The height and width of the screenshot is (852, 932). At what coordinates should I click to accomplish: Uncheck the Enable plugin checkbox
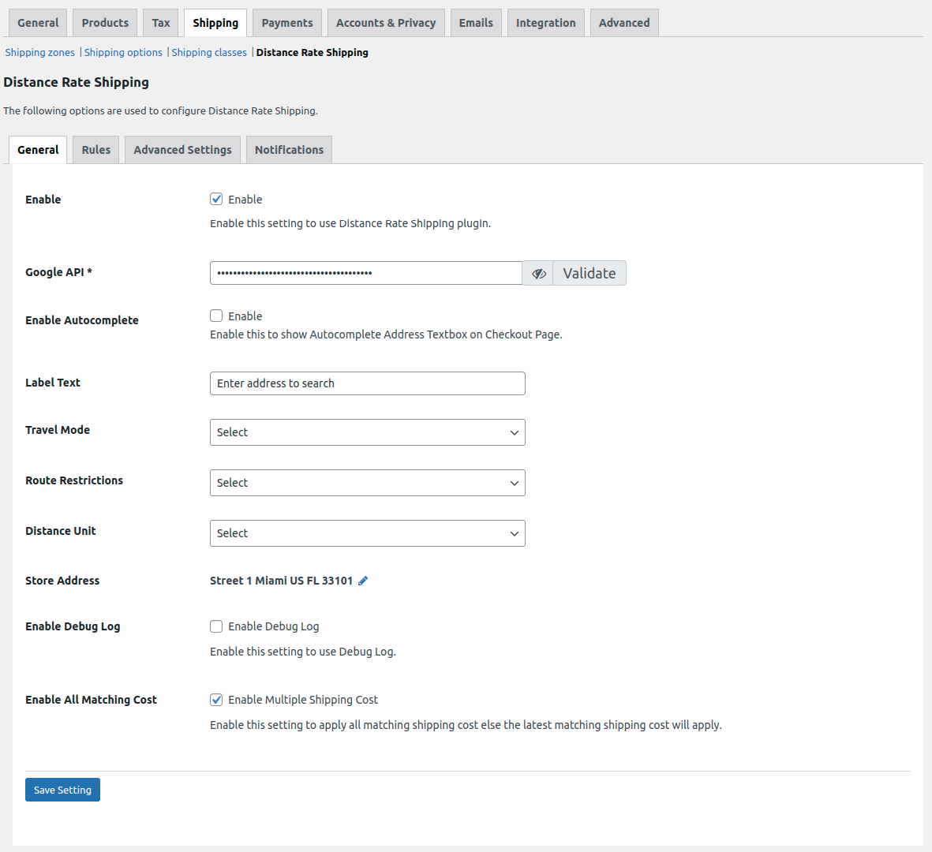point(216,199)
